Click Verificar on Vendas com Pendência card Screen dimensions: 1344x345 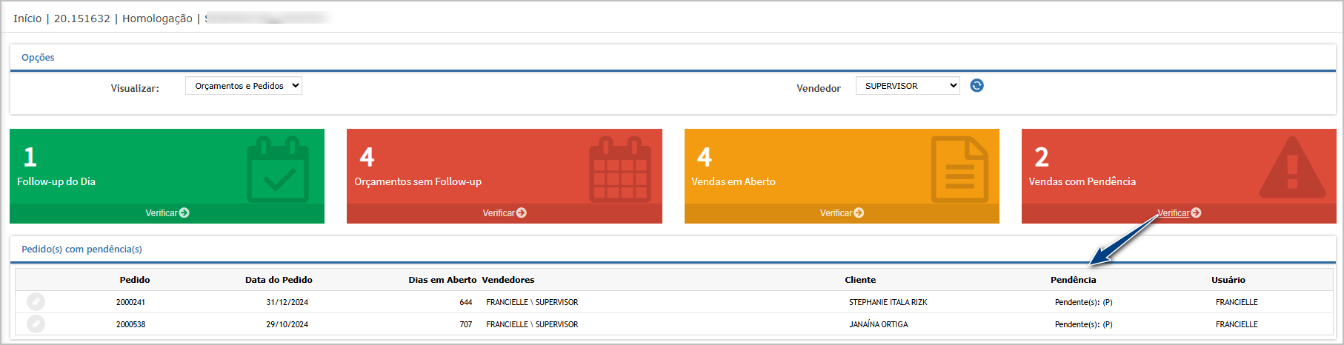[x=1179, y=213]
